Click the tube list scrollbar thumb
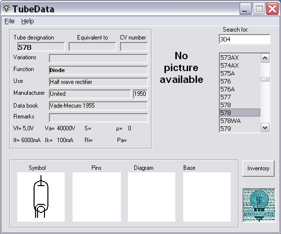 point(265,79)
